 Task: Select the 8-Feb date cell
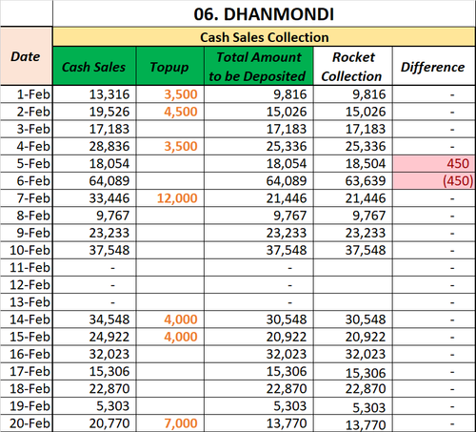(26, 216)
